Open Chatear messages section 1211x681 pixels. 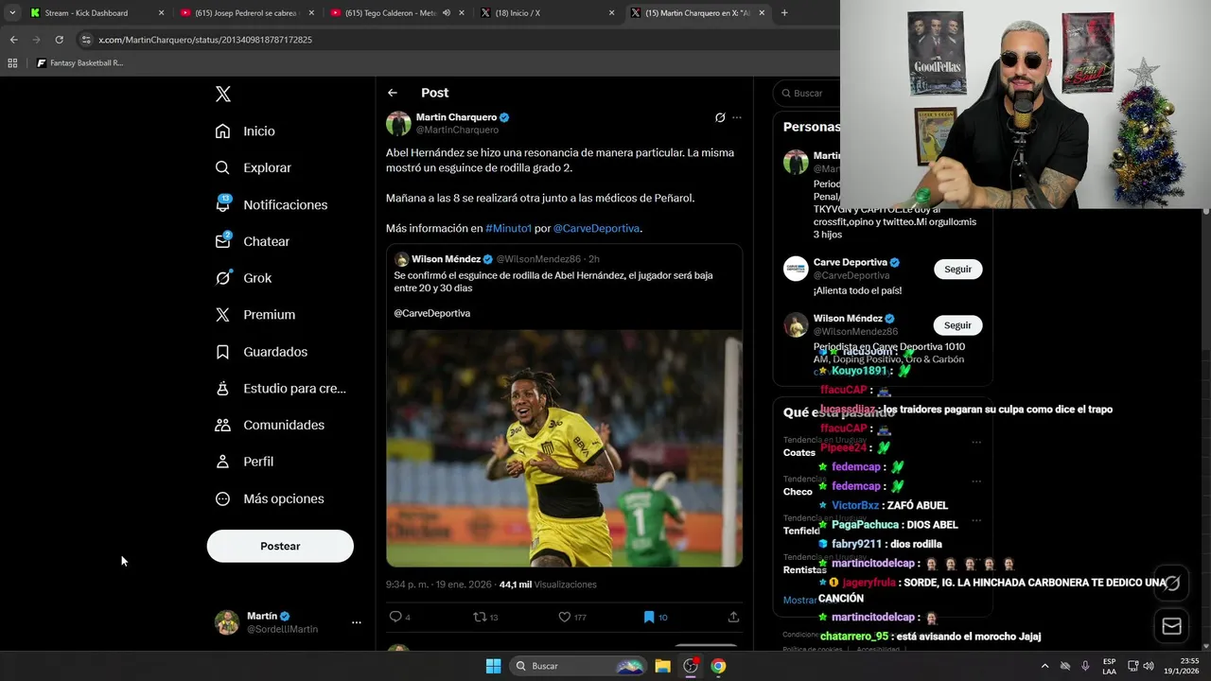point(252,241)
